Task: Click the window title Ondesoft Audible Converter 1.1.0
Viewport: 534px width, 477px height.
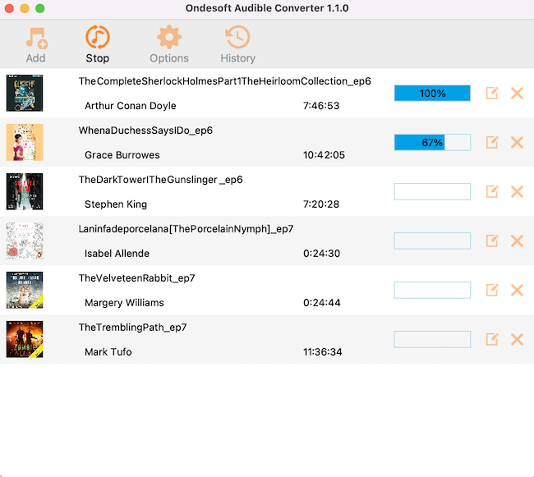Action: click(267, 8)
